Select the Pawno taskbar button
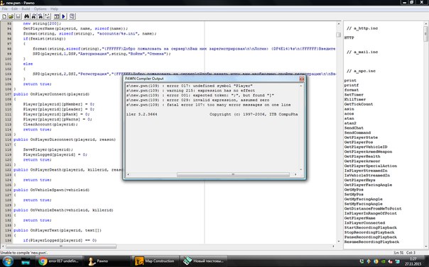The height and width of the screenshot is (267, 429). pyautogui.click(x=107, y=261)
